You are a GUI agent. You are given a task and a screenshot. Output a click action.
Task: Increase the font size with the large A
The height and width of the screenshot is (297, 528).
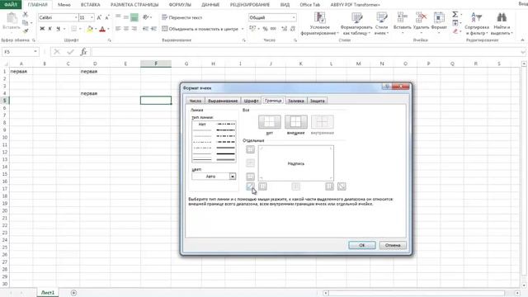click(99, 17)
